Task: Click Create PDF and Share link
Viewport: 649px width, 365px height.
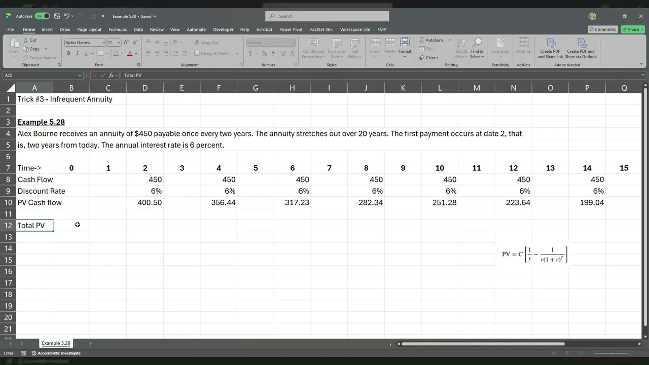Action: coord(550,48)
